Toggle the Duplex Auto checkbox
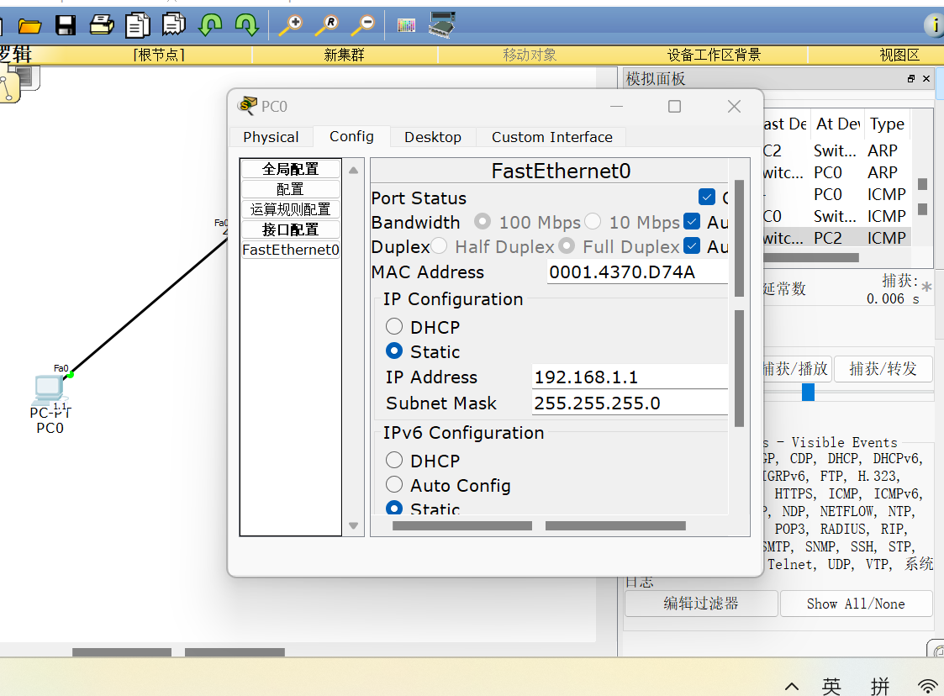944x696 pixels. coord(693,245)
